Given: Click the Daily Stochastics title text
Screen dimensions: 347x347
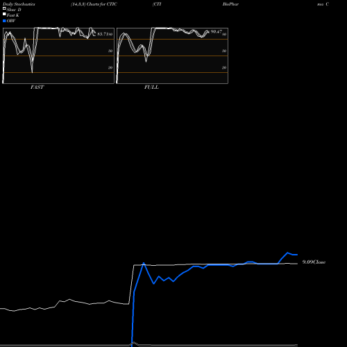Looking at the screenshot, I should click(19, 4).
